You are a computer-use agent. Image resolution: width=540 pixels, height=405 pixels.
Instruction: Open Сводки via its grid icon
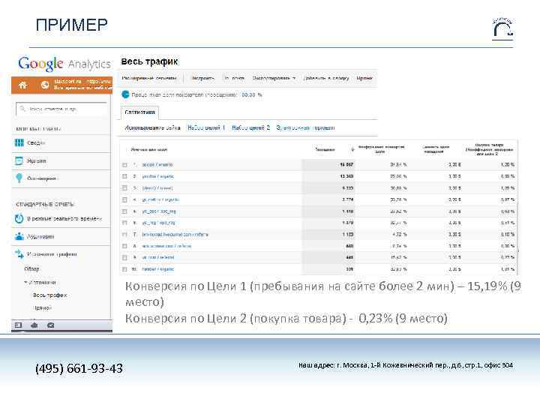click(x=19, y=142)
